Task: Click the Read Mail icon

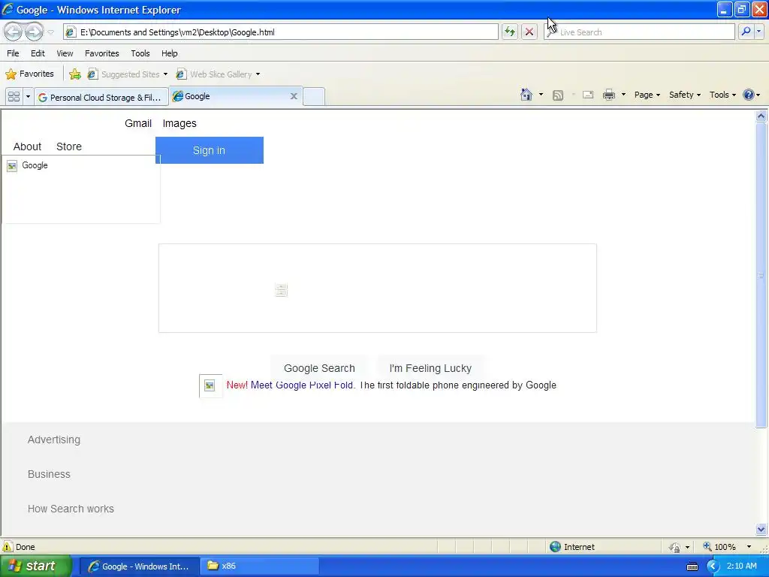Action: coord(588,95)
